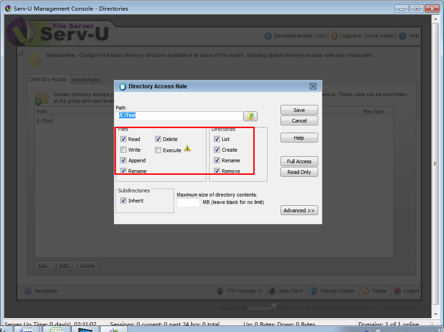The image size is (444, 332).
Task: Click the Change Domain icon
Action: [x=313, y=291]
